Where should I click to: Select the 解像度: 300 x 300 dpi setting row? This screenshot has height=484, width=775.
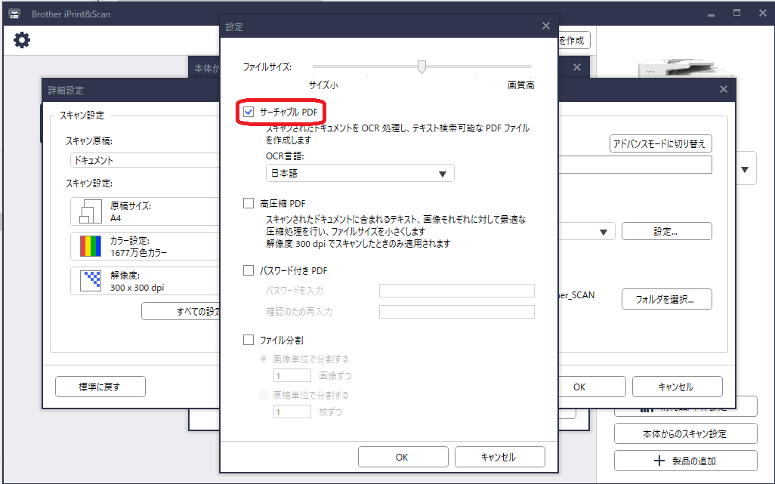pos(145,281)
